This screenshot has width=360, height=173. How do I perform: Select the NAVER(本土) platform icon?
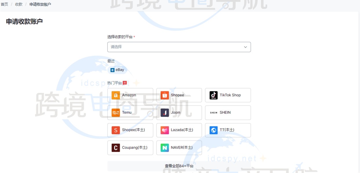coord(179,147)
